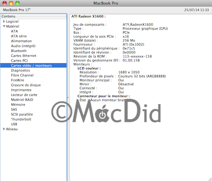Open Audio (intégré) entry
The height and width of the screenshot is (181, 212).
tap(23, 46)
